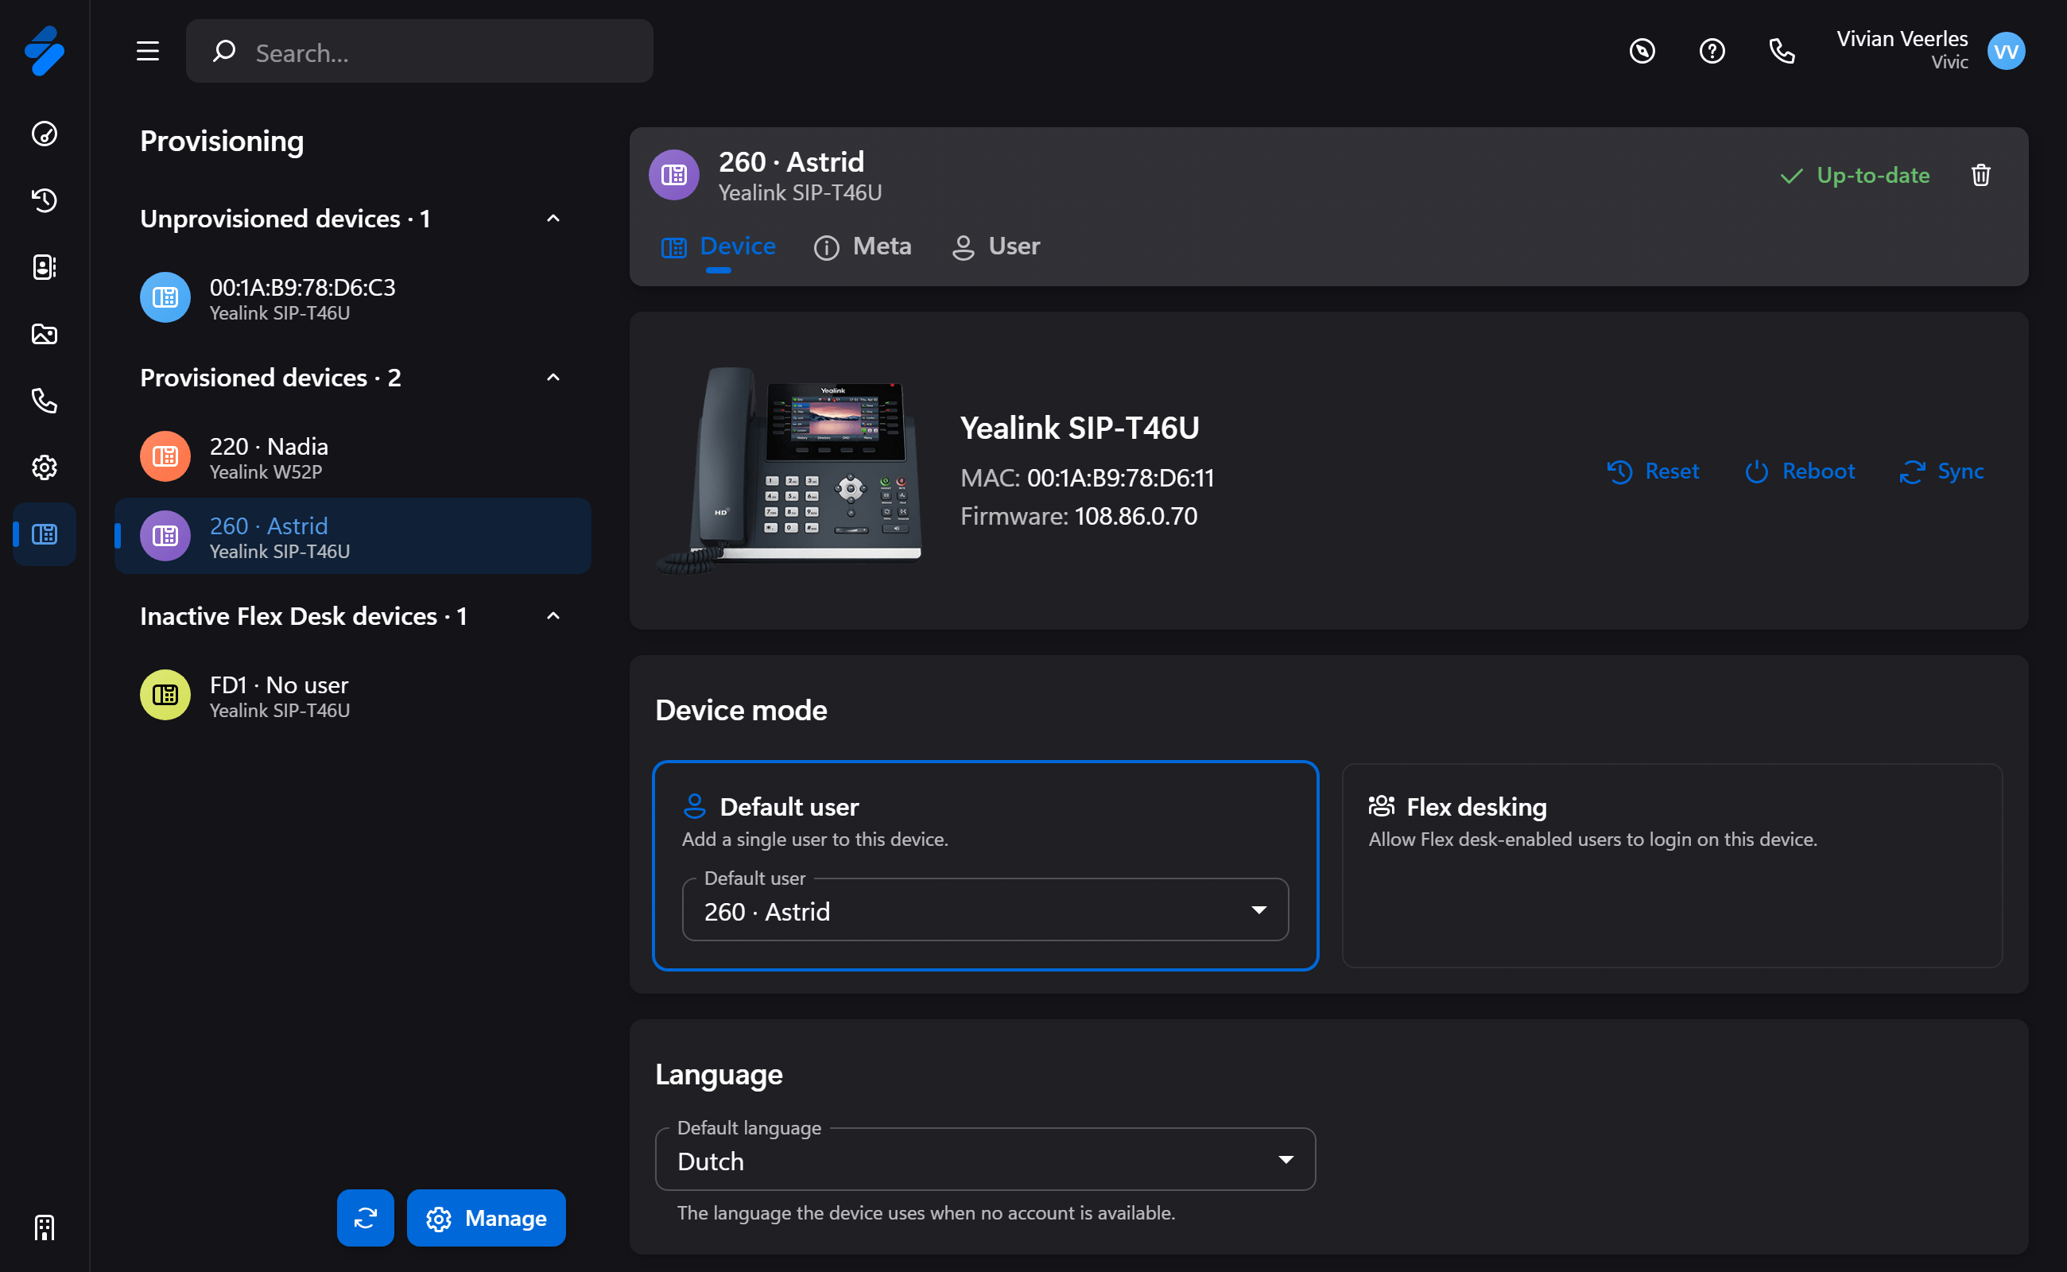The image size is (2067, 1272).
Task: Click the Manage button
Action: point(486,1217)
